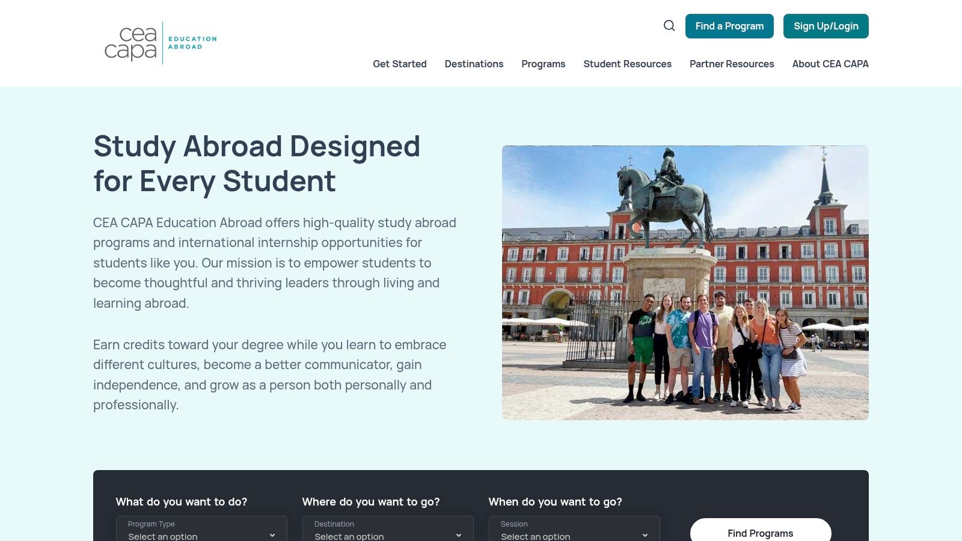Click the chevron on the Session selector

(x=646, y=534)
